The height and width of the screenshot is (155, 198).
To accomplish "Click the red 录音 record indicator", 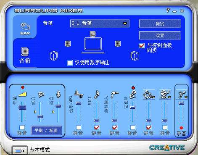I will (x=181, y=128).
